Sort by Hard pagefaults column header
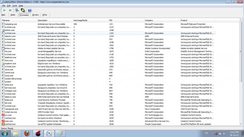Screen dimensions: 244x137 coord(81,20)
